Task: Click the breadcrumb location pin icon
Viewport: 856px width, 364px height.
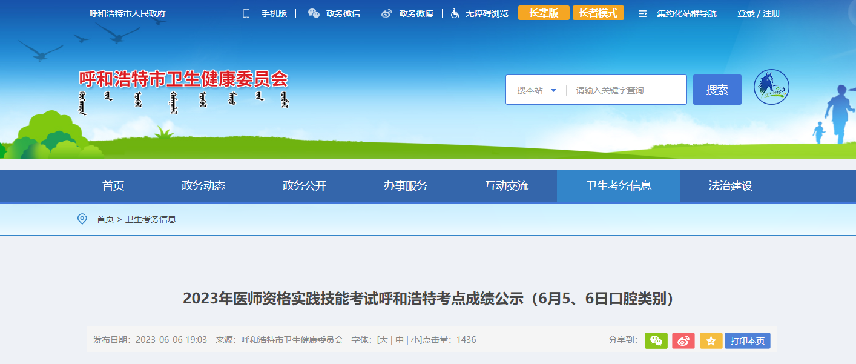Action: coord(82,219)
